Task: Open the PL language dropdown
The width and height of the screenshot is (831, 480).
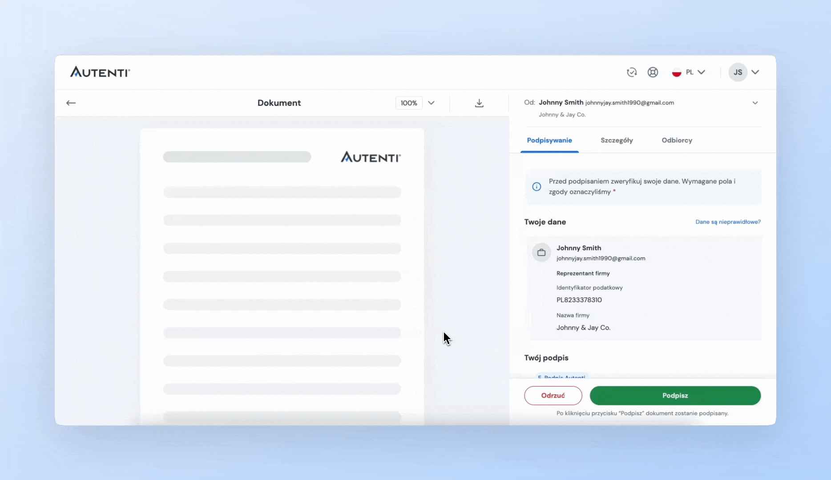Action: pos(689,72)
